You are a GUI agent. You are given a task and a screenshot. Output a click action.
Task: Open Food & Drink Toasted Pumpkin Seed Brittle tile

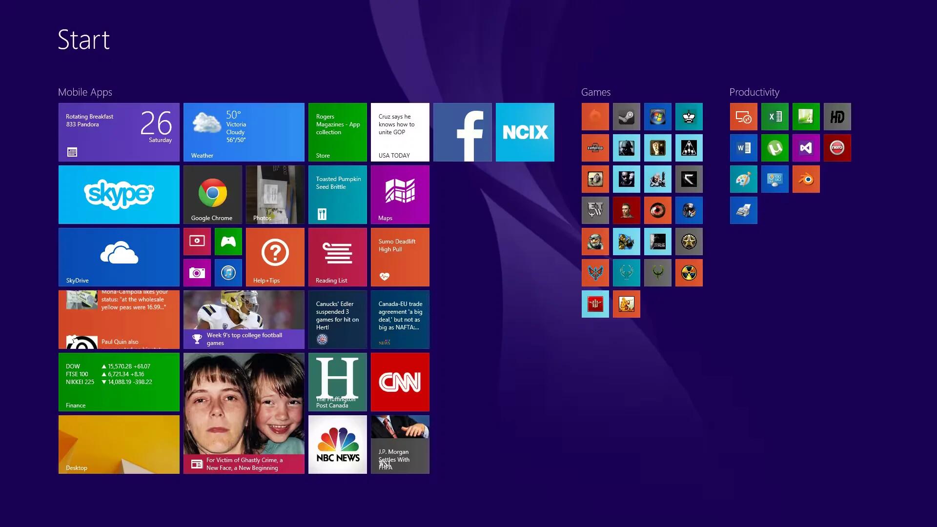coord(337,195)
